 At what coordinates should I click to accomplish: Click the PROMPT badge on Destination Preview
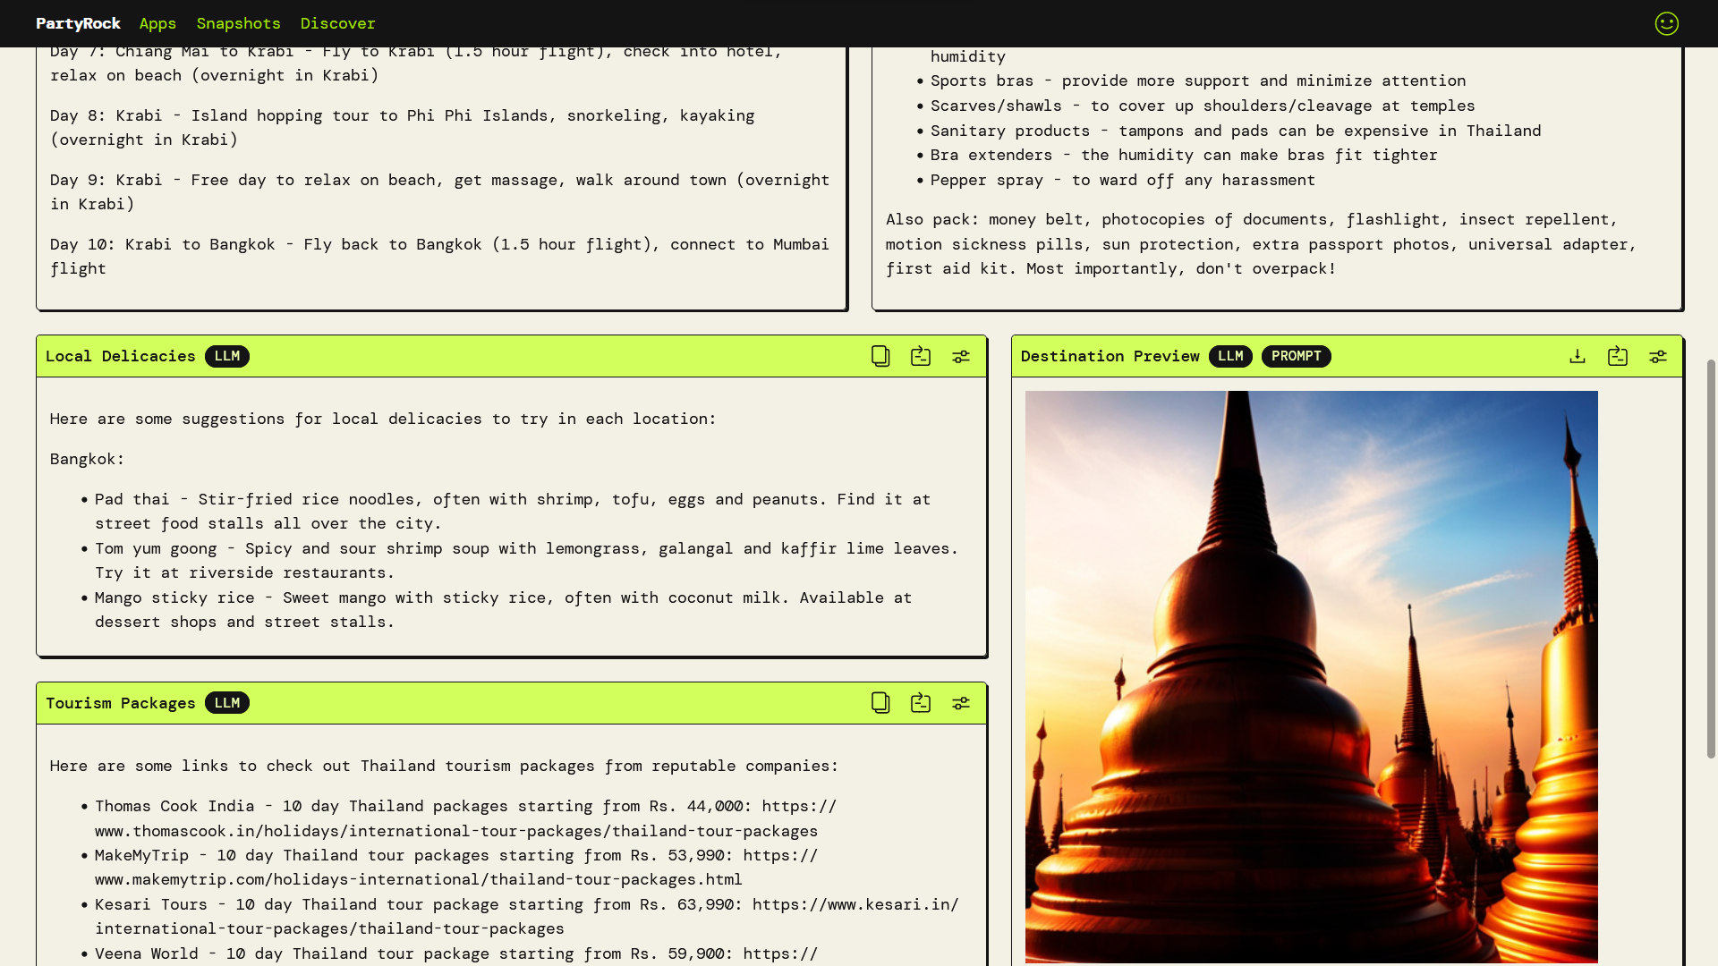pos(1297,356)
